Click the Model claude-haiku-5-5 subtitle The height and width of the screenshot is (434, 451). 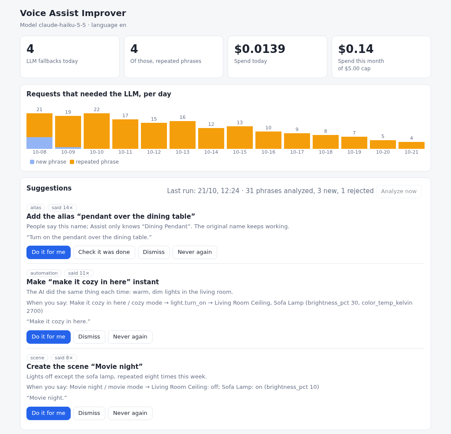click(x=73, y=25)
